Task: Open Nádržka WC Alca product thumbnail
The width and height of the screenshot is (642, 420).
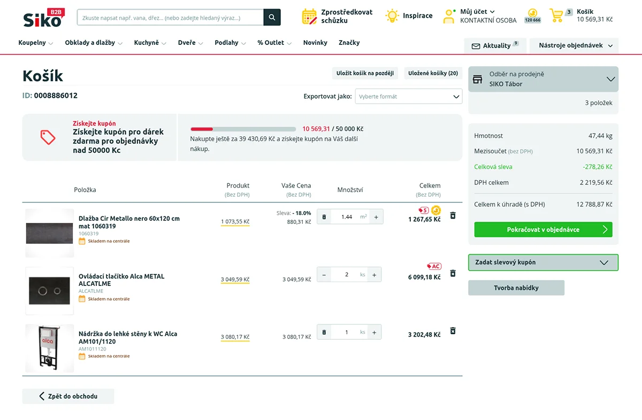Action: (x=50, y=348)
